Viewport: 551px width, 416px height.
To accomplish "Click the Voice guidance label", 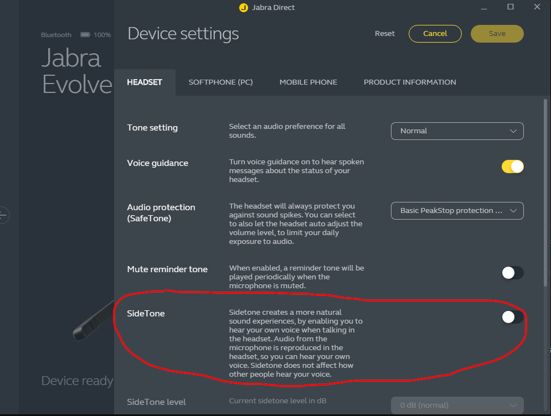I will (157, 163).
